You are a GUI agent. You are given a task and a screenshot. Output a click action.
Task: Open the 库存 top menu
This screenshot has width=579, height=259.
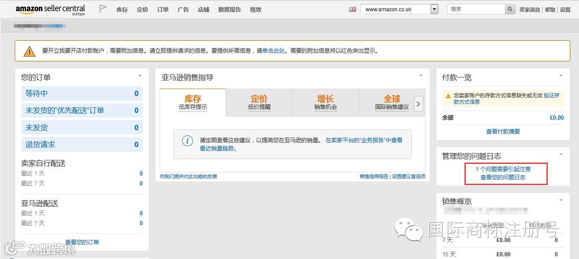[x=122, y=10]
